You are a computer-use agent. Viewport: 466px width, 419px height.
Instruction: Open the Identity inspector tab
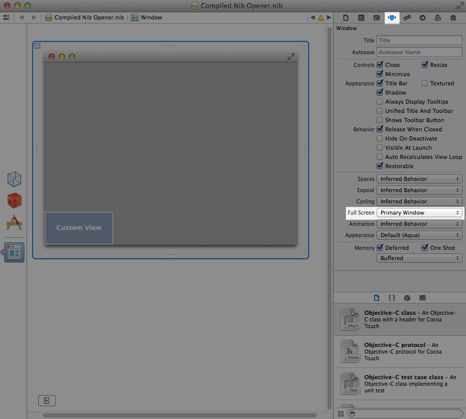click(377, 17)
